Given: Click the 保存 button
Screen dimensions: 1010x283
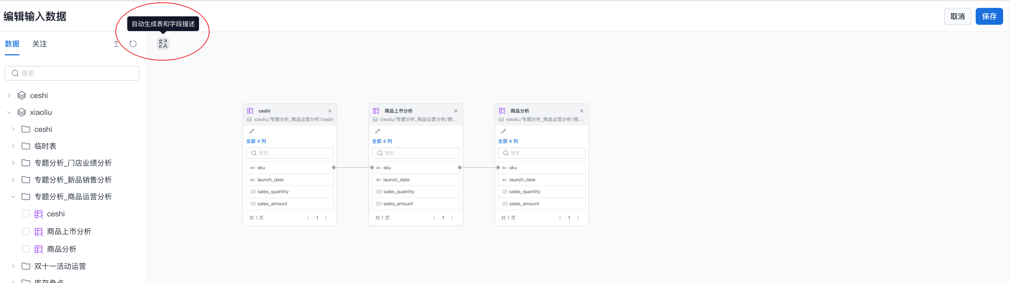Looking at the screenshot, I should tap(988, 16).
